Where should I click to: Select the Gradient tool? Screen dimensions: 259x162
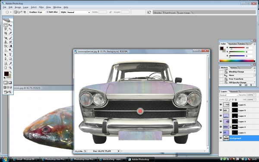coord(10,46)
